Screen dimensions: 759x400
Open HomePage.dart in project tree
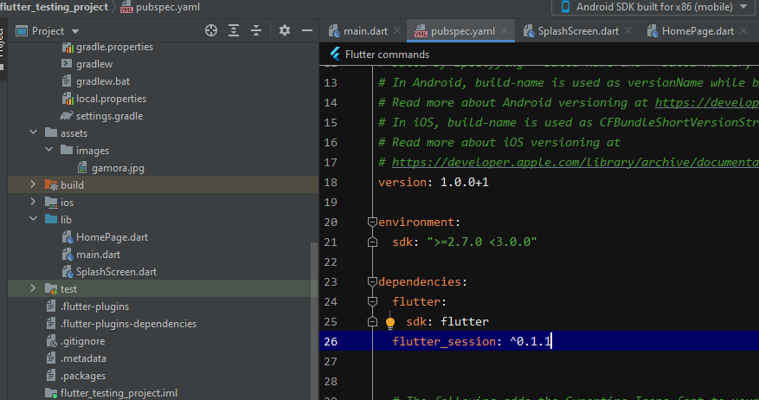tap(112, 237)
